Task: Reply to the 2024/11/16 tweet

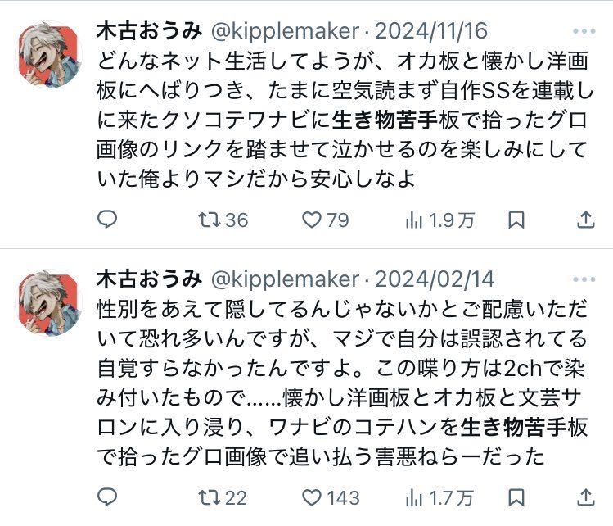Action: (107, 220)
